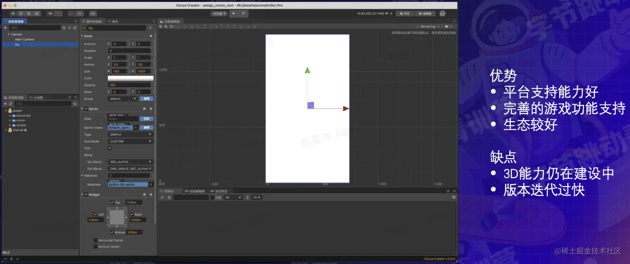Enable the Vertical Center checkbox

point(95,247)
